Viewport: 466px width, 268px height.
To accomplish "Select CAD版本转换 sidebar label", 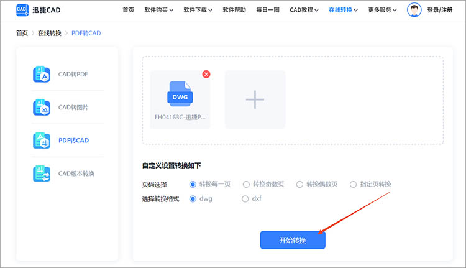I will pyautogui.click(x=76, y=173).
